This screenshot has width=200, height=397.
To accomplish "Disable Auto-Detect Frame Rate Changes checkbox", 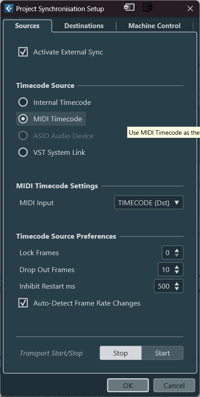I will tap(23, 303).
